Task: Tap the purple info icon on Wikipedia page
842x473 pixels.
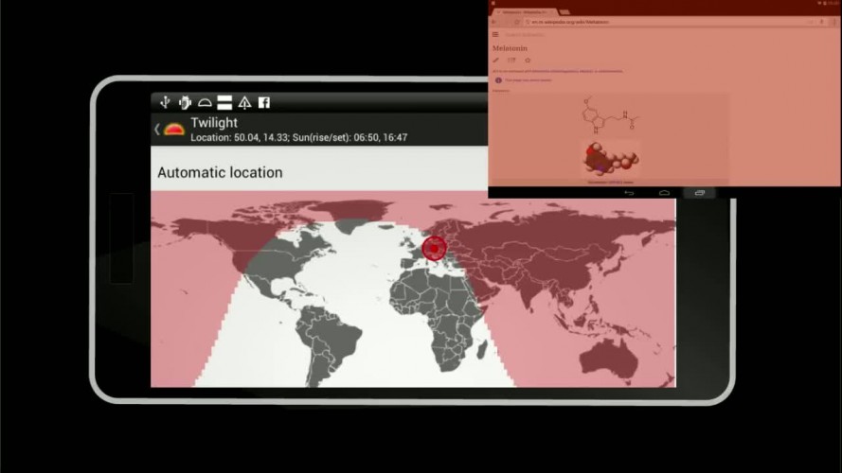Action: tap(498, 80)
